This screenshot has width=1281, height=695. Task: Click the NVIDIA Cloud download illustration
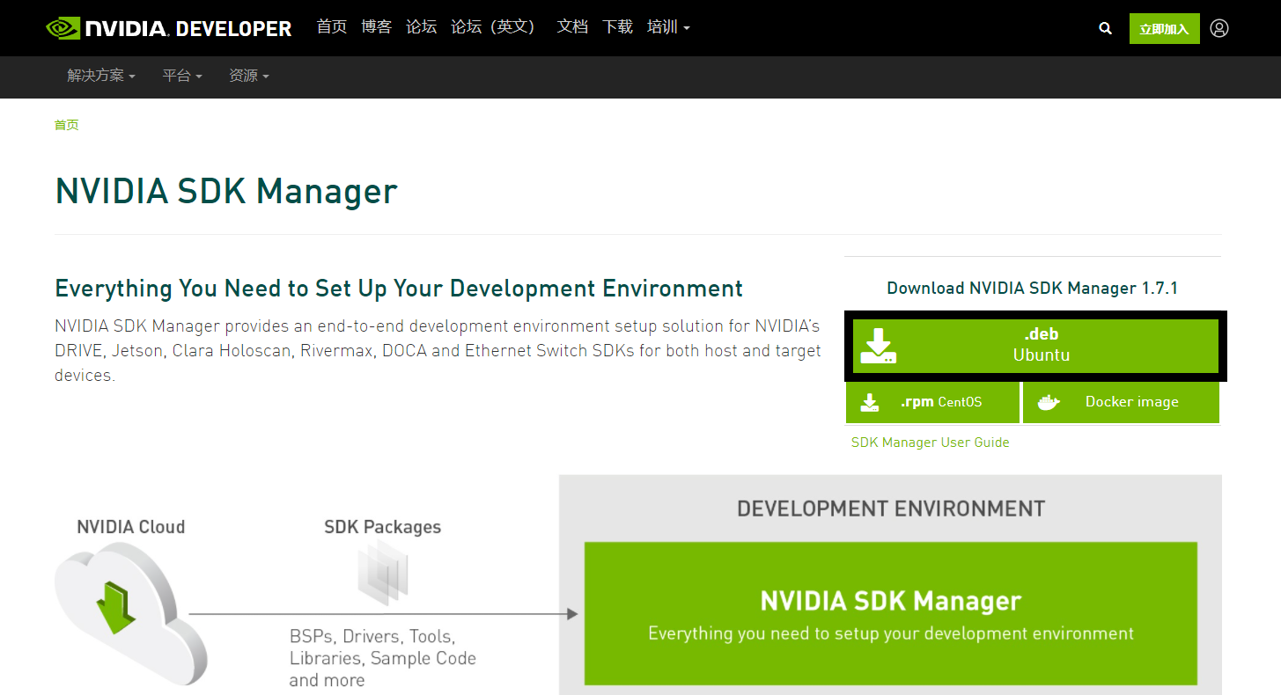tap(129, 612)
